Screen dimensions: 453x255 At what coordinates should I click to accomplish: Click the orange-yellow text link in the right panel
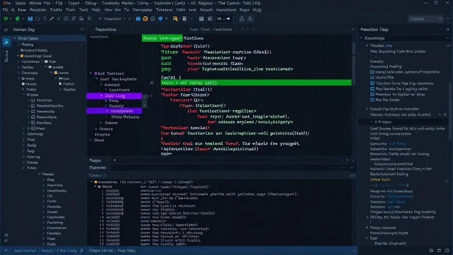(x=380, y=180)
